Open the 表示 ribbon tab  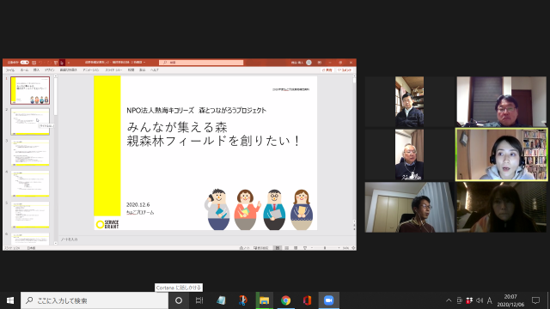click(142, 70)
